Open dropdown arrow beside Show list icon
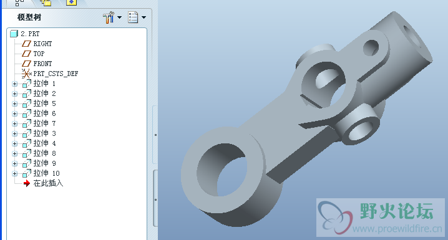Viewport: 448px width, 240px height. 144,17
